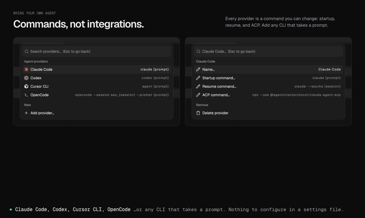
Task: Click the 'agent {prompt}' command text
Action: coord(155,86)
